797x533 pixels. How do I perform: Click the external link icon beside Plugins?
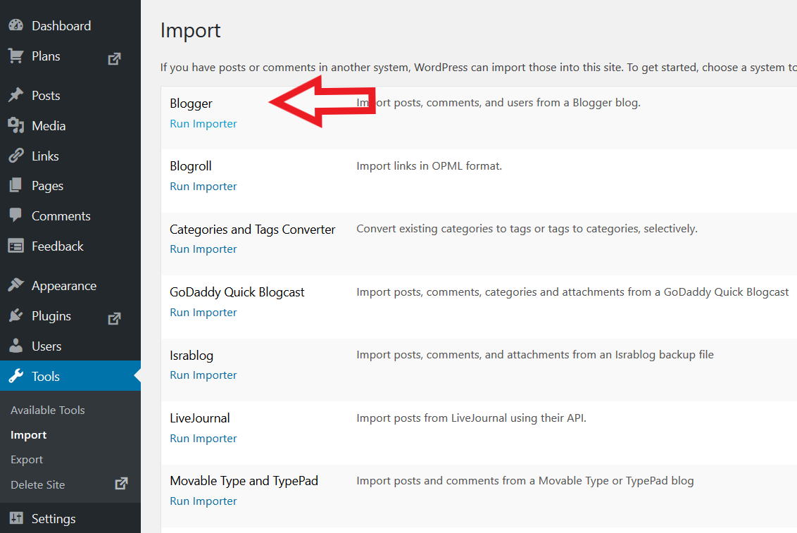click(x=114, y=318)
